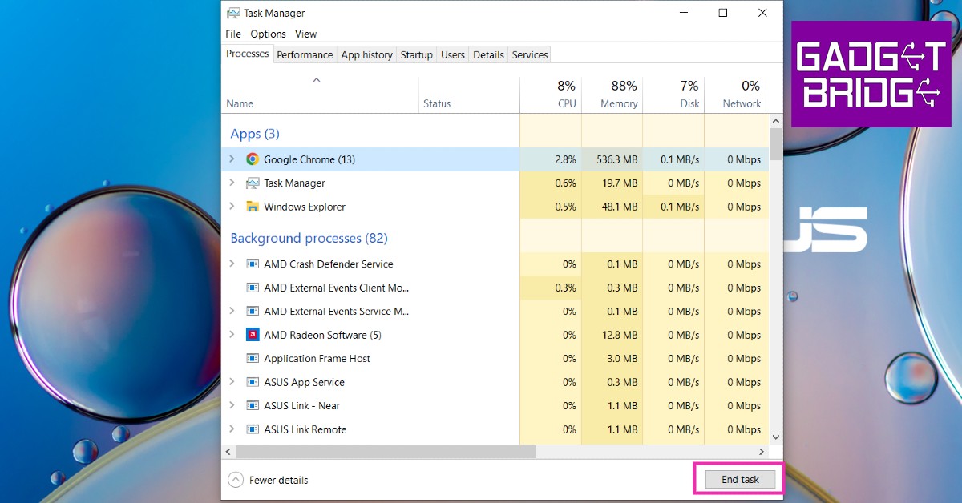This screenshot has height=503, width=962.
Task: Click the ASUS App Service icon
Action: pyautogui.click(x=253, y=382)
